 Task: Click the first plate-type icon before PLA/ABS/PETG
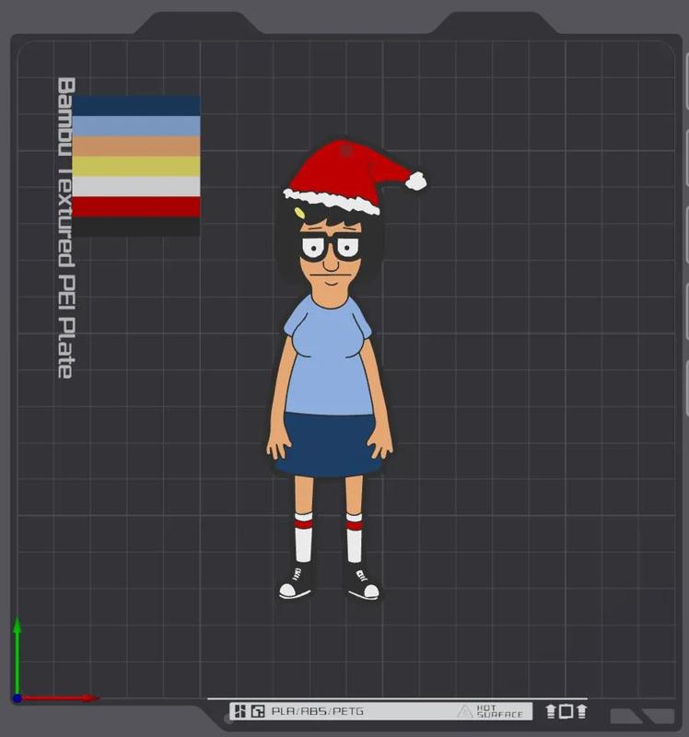pyautogui.click(x=240, y=711)
